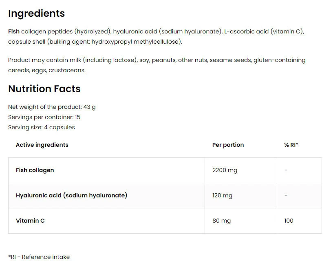Click the Vitamin C % RI value 100
333x272 pixels.
click(289, 221)
